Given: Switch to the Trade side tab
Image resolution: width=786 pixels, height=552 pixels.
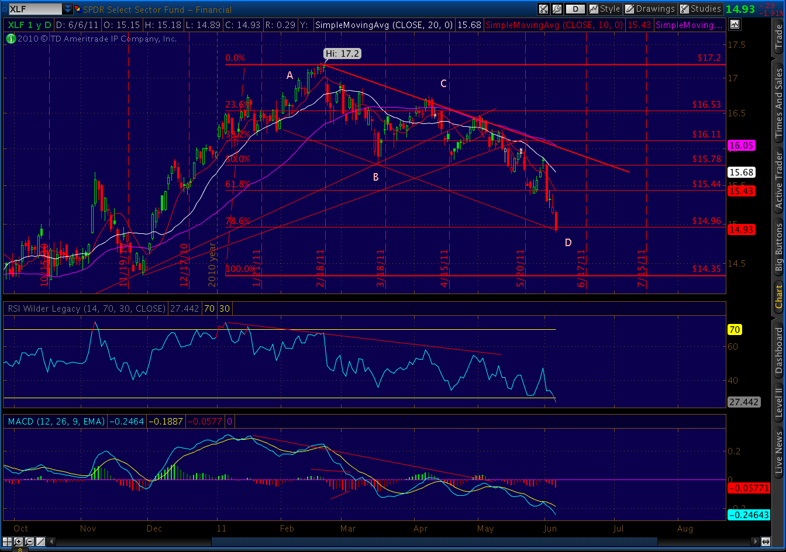Looking at the screenshot, I should 778,37.
